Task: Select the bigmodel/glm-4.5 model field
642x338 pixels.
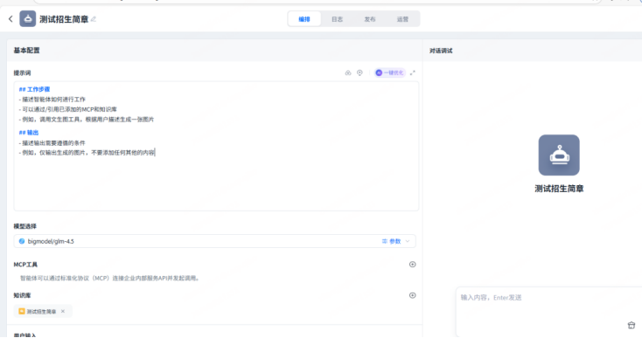Action: coord(214,241)
